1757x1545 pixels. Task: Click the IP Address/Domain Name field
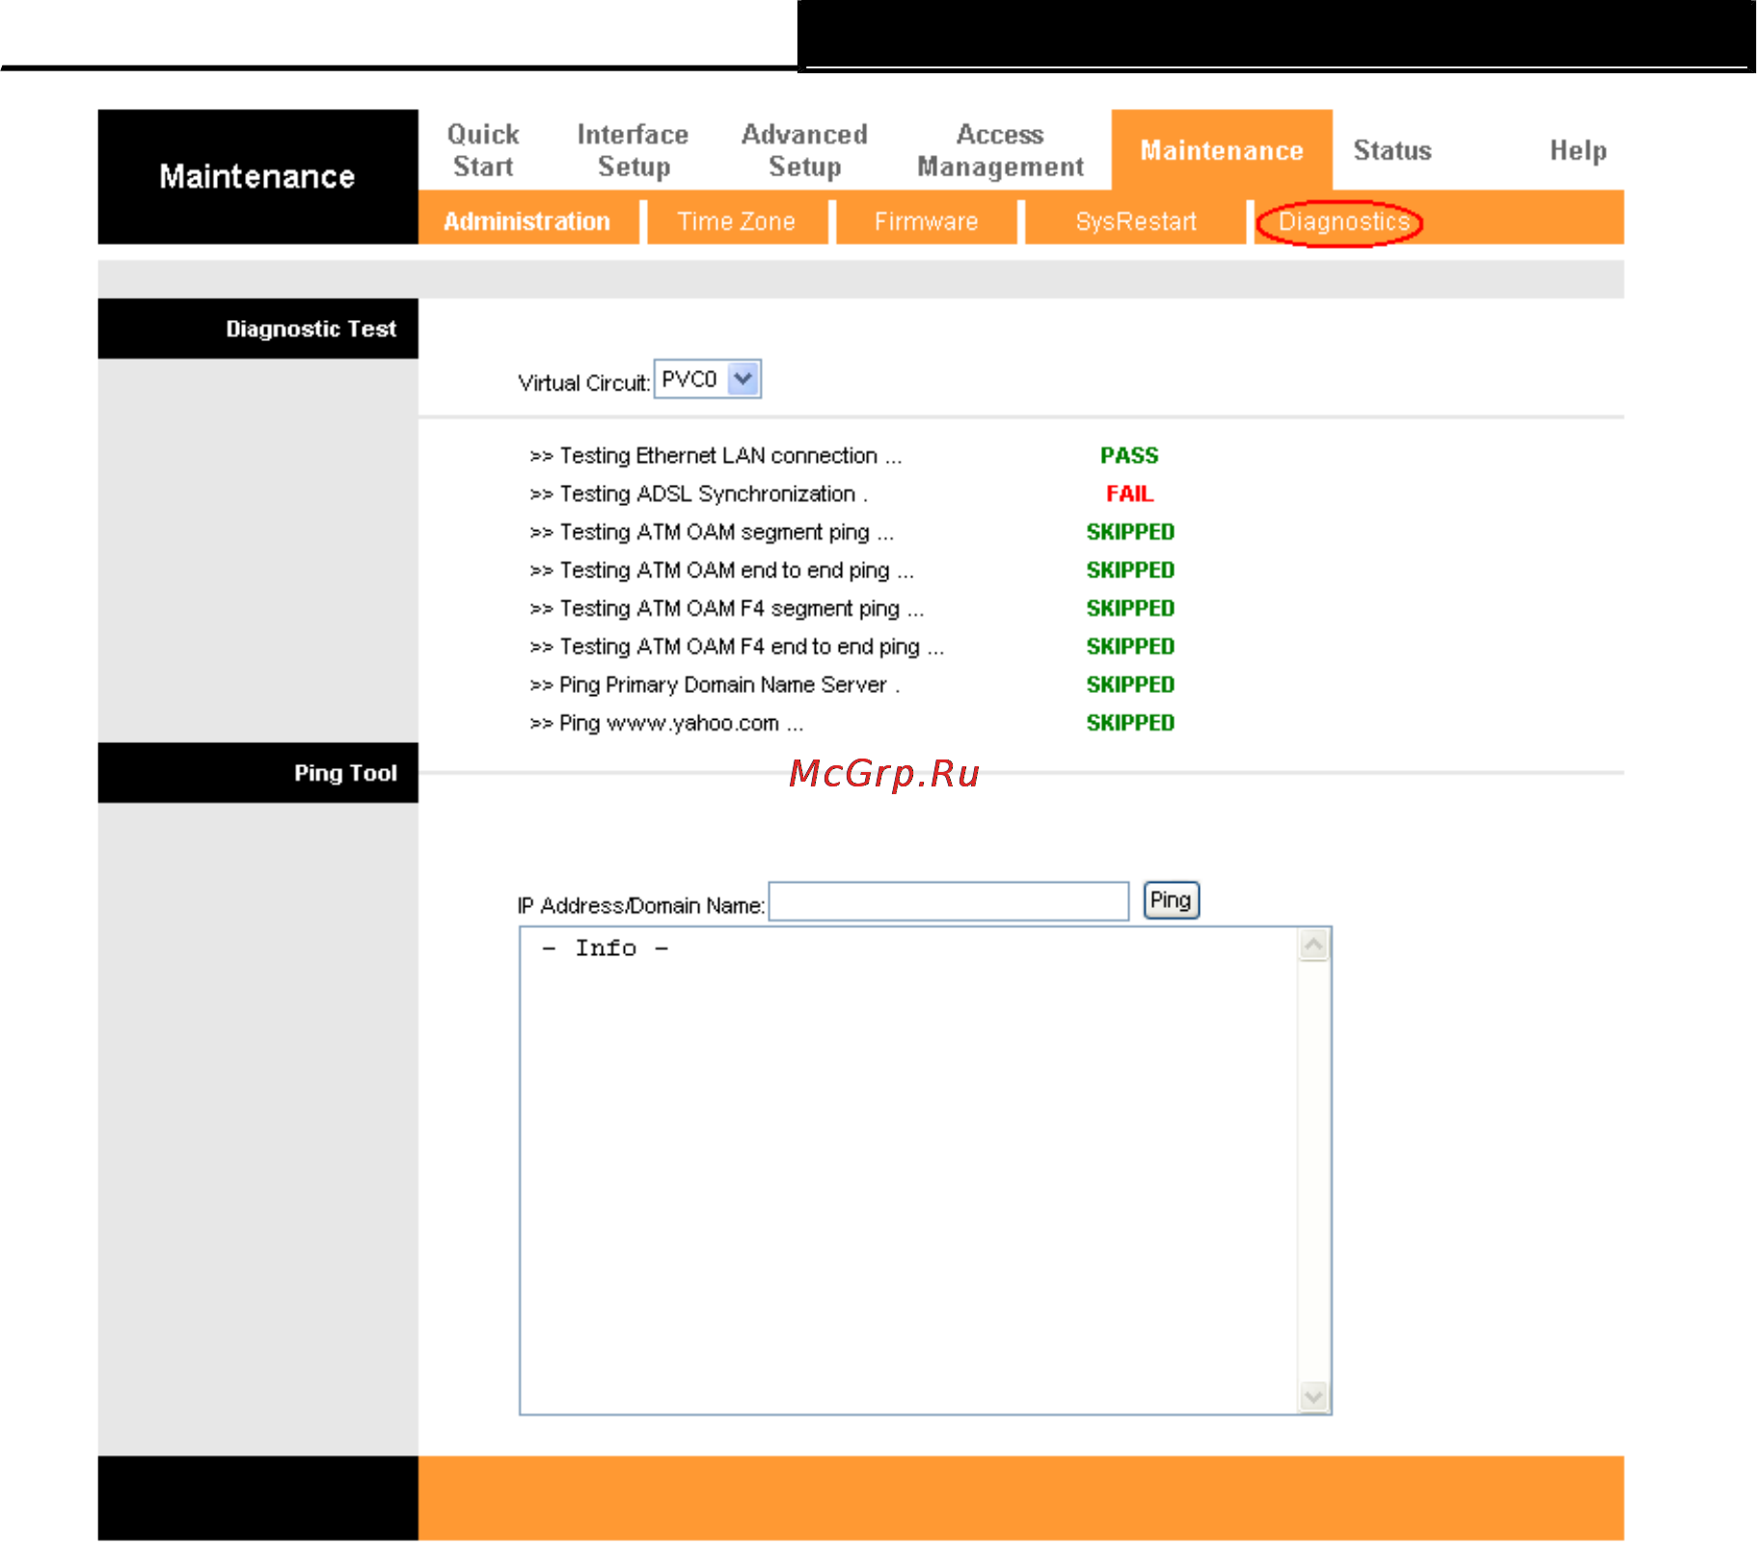tap(949, 901)
